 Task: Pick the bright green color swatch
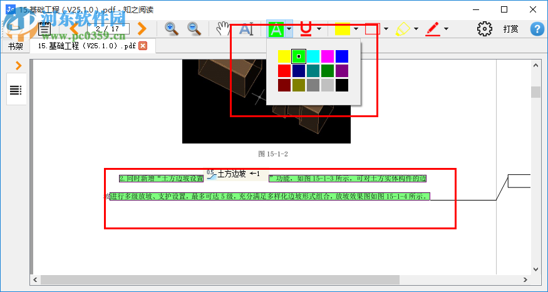pyautogui.click(x=299, y=56)
